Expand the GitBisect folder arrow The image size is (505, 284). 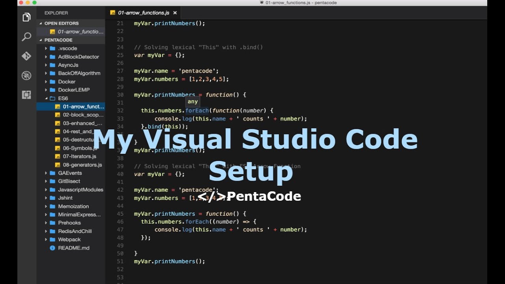(x=46, y=181)
